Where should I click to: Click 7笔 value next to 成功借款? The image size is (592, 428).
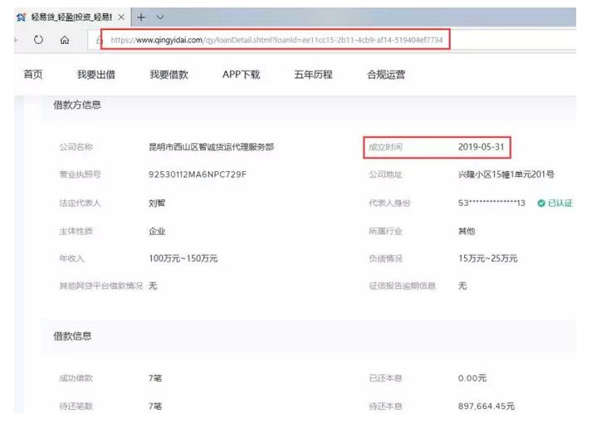tap(155, 378)
